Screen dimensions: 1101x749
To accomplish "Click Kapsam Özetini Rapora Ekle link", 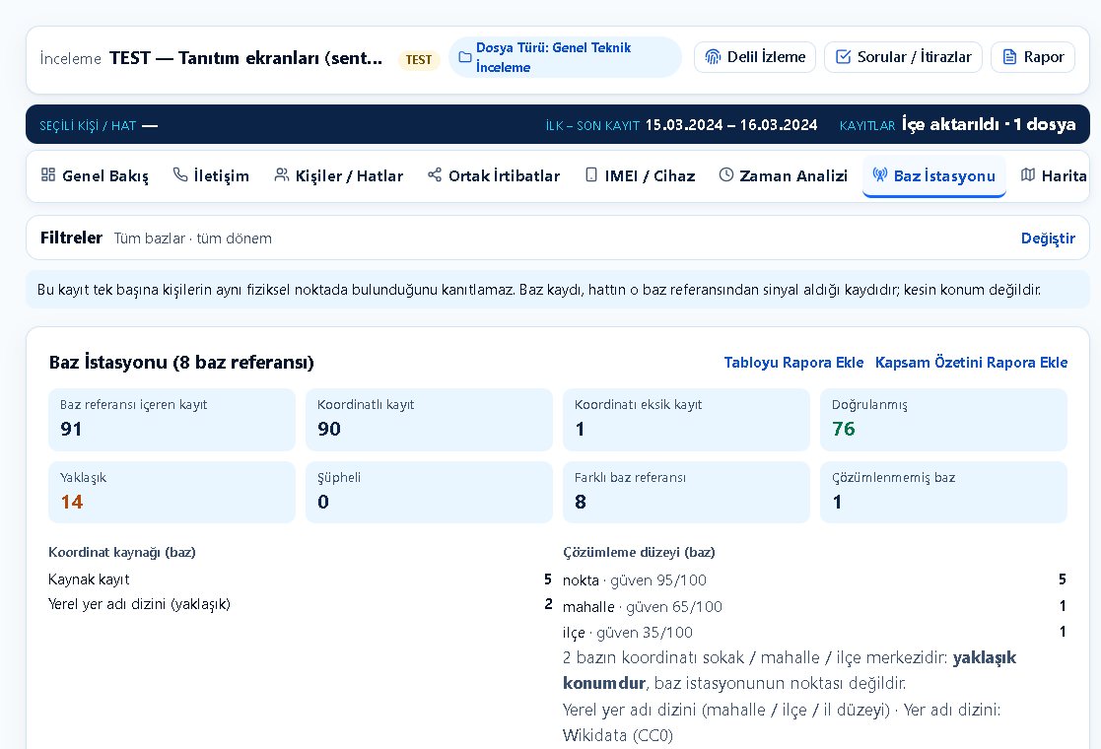I will 971,363.
